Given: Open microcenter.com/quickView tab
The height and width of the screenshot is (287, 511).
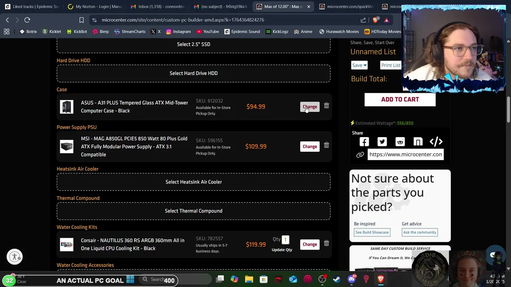Looking at the screenshot, I should click(x=346, y=6).
